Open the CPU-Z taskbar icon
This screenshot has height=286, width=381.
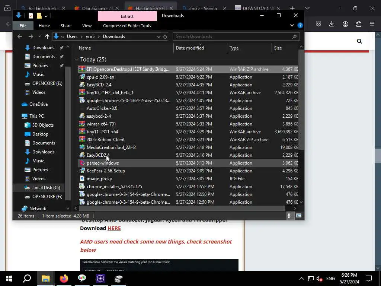click(x=100, y=279)
